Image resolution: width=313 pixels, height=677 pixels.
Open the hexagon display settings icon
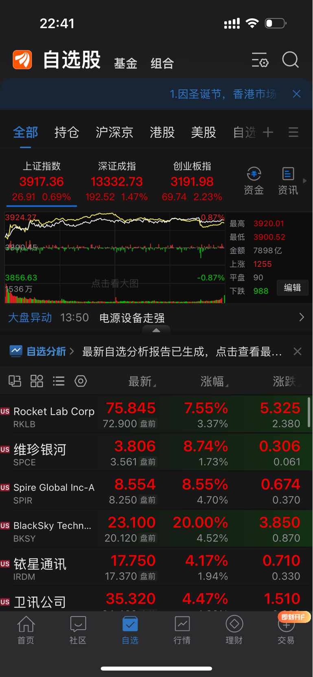tap(81, 381)
